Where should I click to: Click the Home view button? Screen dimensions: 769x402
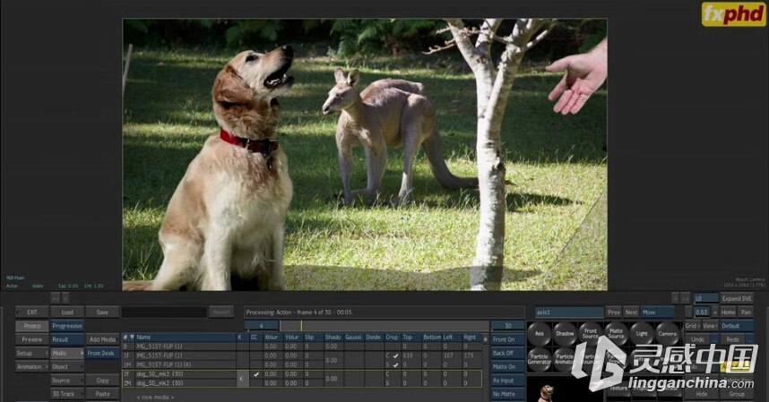(729, 312)
